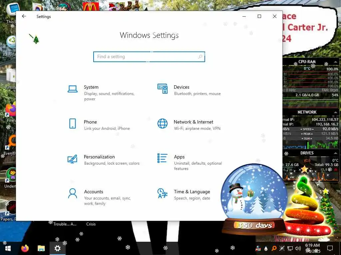This screenshot has width=341, height=255.
Task: Click the water drop tray icon
Action: point(266,248)
